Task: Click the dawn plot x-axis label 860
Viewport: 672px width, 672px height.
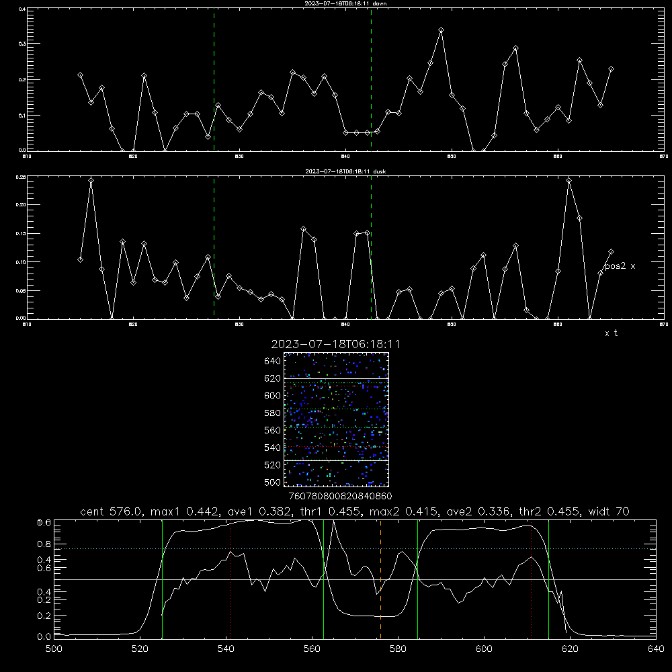Action: [x=558, y=157]
